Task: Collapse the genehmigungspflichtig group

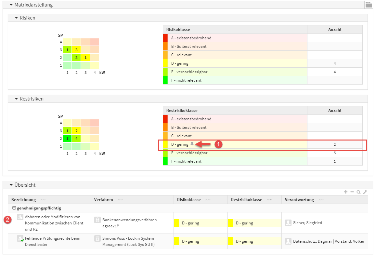Action: click(14, 208)
